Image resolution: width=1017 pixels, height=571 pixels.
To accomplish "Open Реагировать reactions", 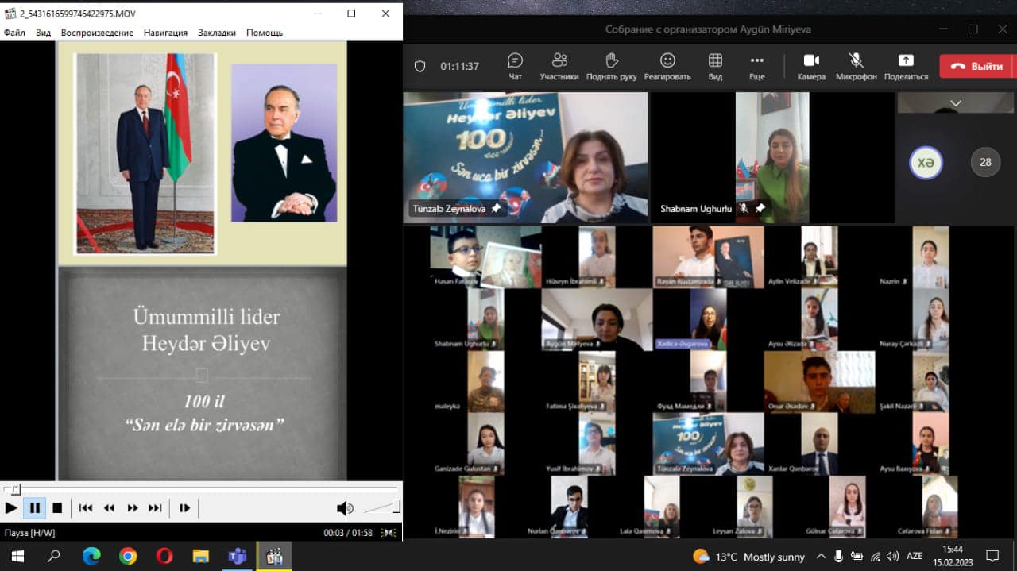I will (667, 66).
